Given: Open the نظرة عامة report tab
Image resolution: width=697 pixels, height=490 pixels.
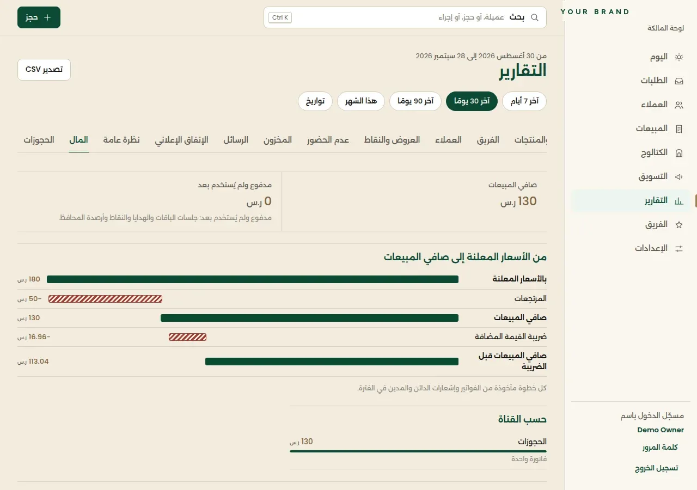Looking at the screenshot, I should 121,140.
